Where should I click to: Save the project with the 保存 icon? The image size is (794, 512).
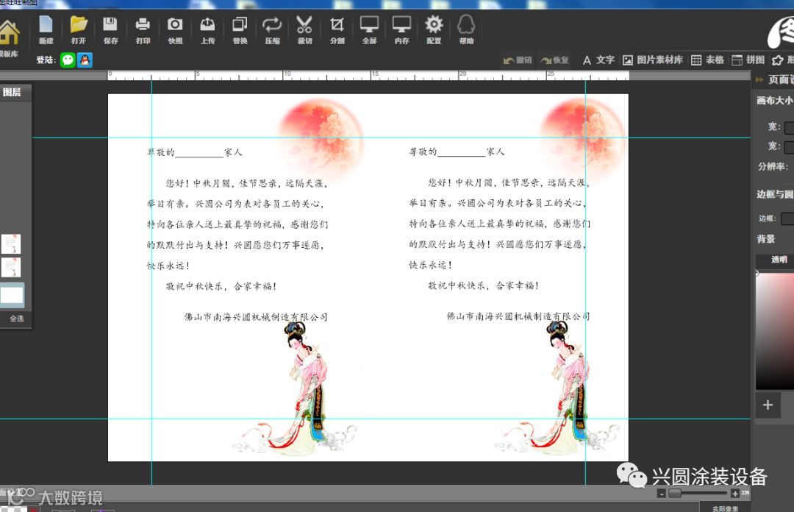[x=110, y=30]
